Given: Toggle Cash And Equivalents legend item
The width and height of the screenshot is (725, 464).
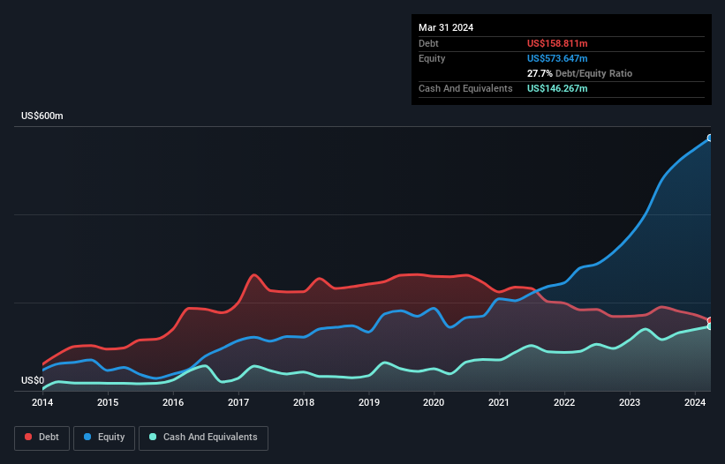Looking at the screenshot, I should pyautogui.click(x=202, y=438).
